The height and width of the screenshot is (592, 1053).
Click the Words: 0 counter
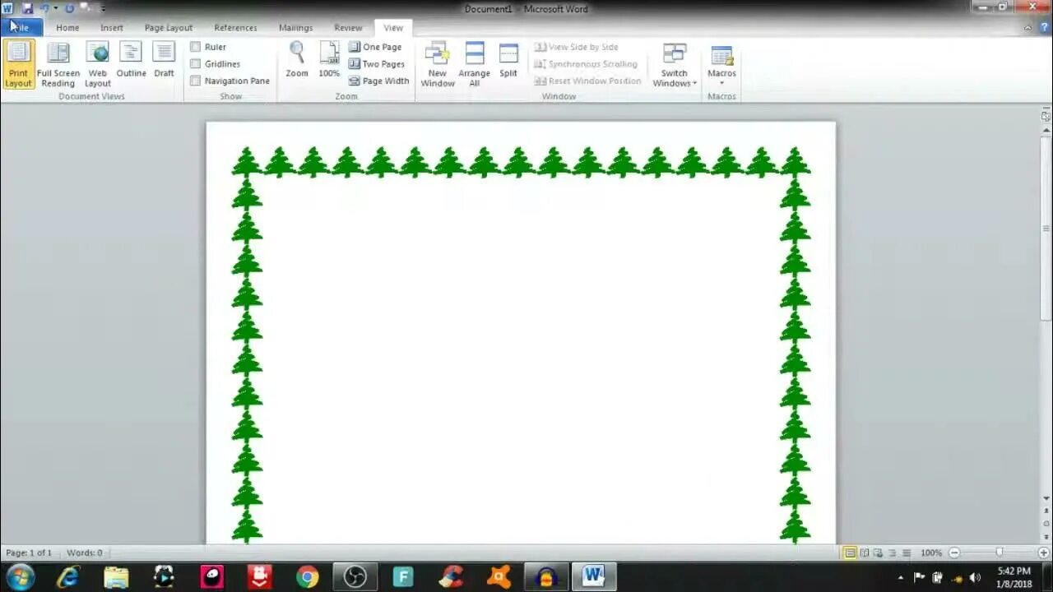pyautogui.click(x=84, y=553)
